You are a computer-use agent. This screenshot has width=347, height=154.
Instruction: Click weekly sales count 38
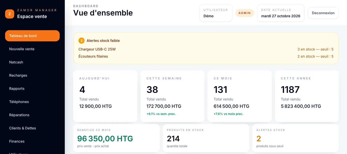coord(152,90)
